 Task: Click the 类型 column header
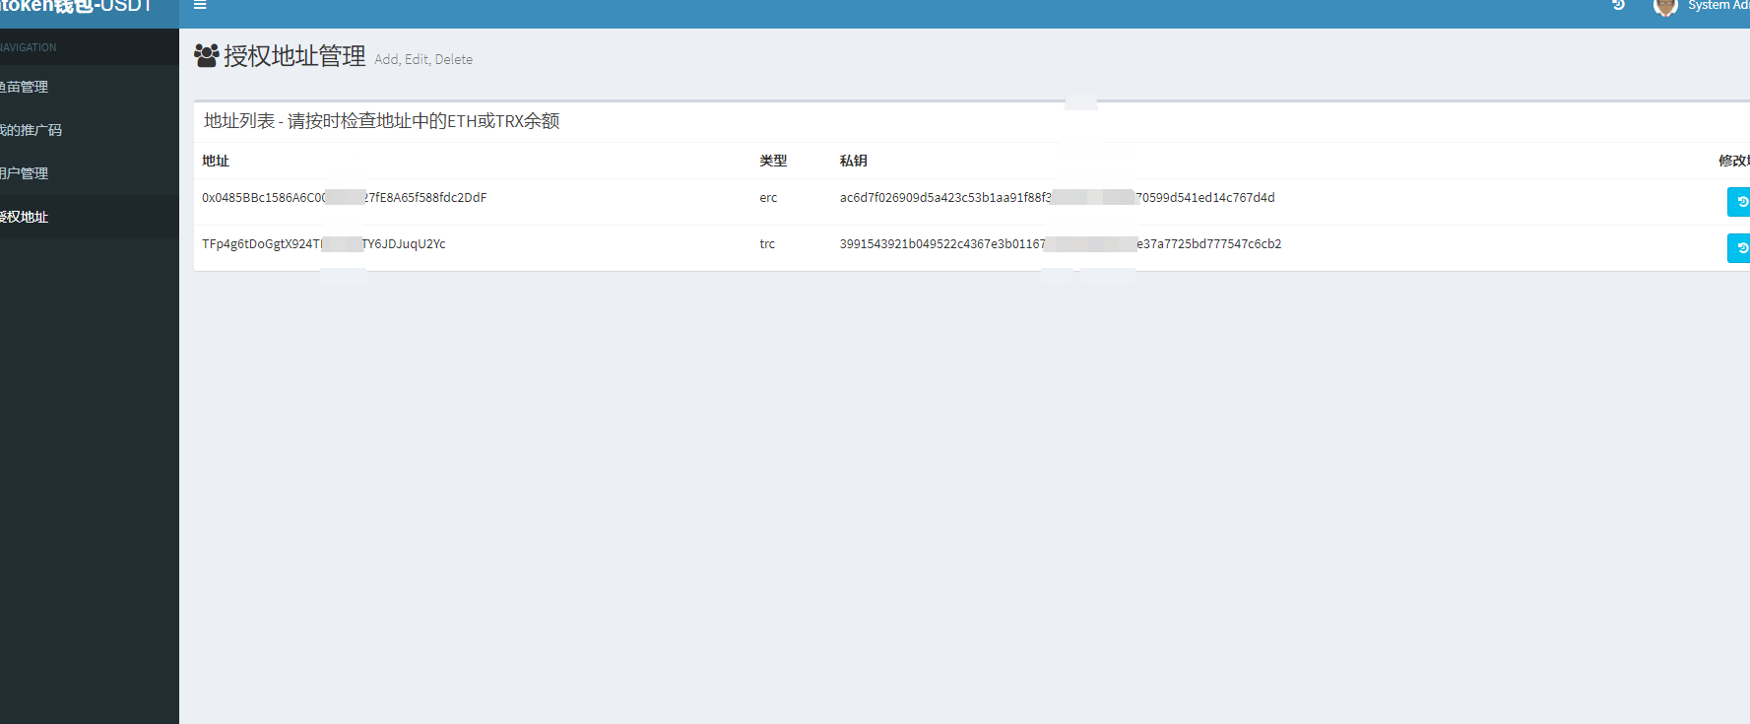click(773, 161)
